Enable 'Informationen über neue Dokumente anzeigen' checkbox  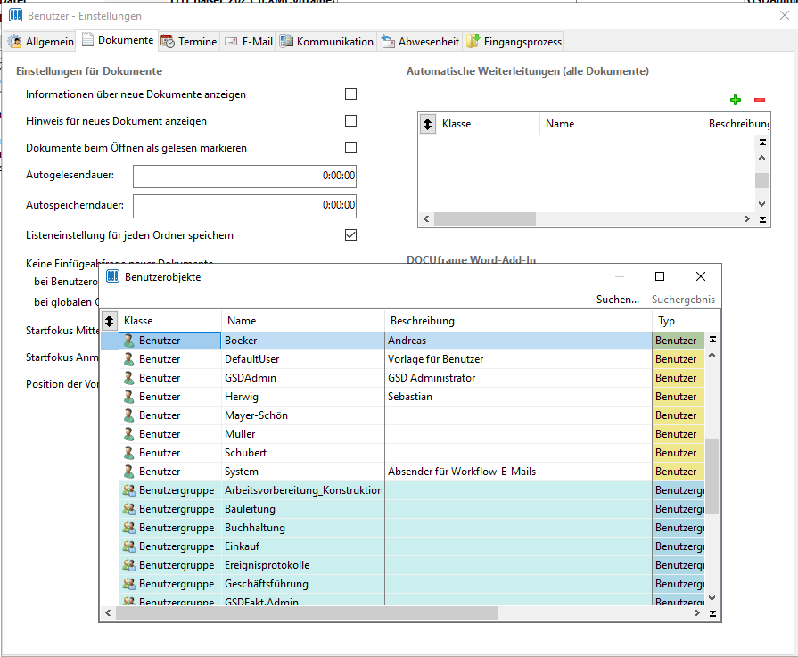pyautogui.click(x=350, y=94)
